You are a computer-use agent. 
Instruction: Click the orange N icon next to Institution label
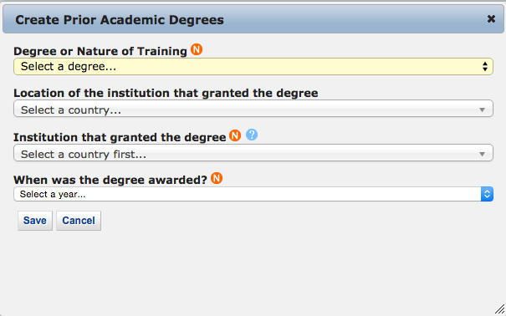point(235,135)
